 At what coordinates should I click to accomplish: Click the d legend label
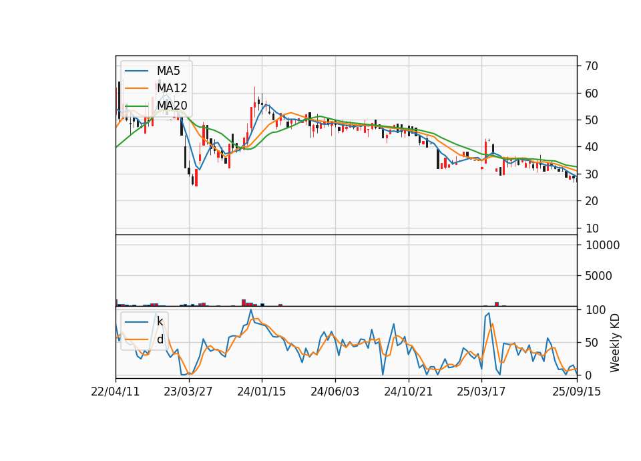(x=160, y=339)
